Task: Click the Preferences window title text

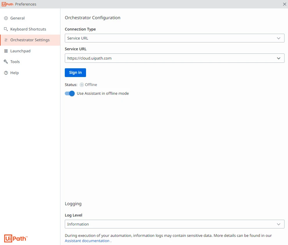Action: coord(26,4)
